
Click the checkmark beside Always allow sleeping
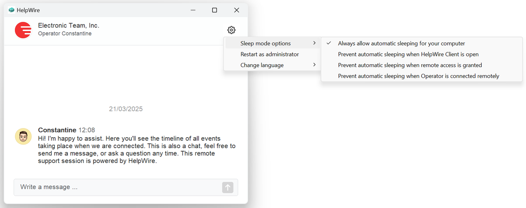click(x=329, y=43)
